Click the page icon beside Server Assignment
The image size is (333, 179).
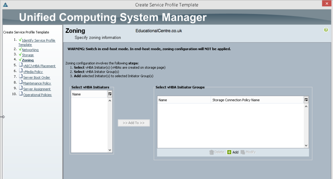[21, 88]
